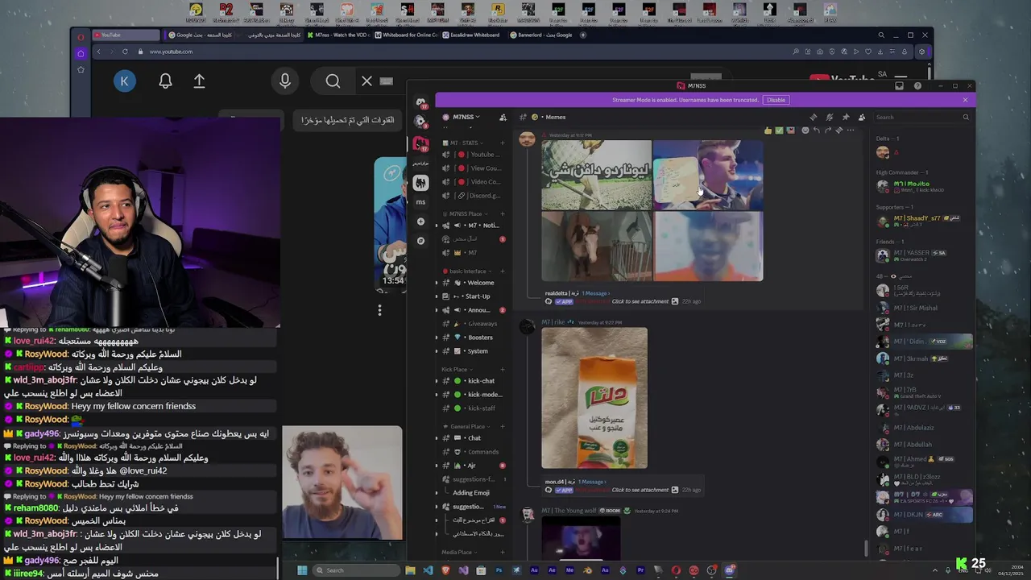
Task: Open M7NSS server dropdown menu
Action: [x=466, y=117]
